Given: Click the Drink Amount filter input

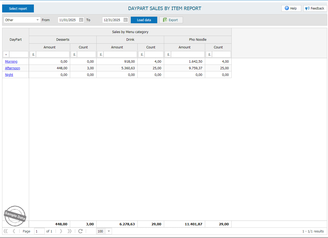Looking at the screenshot, I should click(x=120, y=54).
